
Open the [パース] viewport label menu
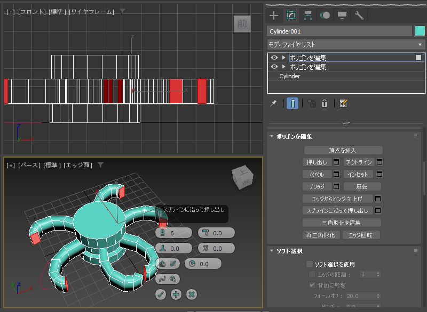(29, 165)
